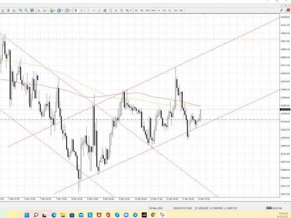Switch chart to candlesticks type
The image size is (291, 218).
[8, 11]
